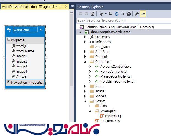
Task: Pin the wordPuzzleModel.edmx tab
Action: pos(61,7)
